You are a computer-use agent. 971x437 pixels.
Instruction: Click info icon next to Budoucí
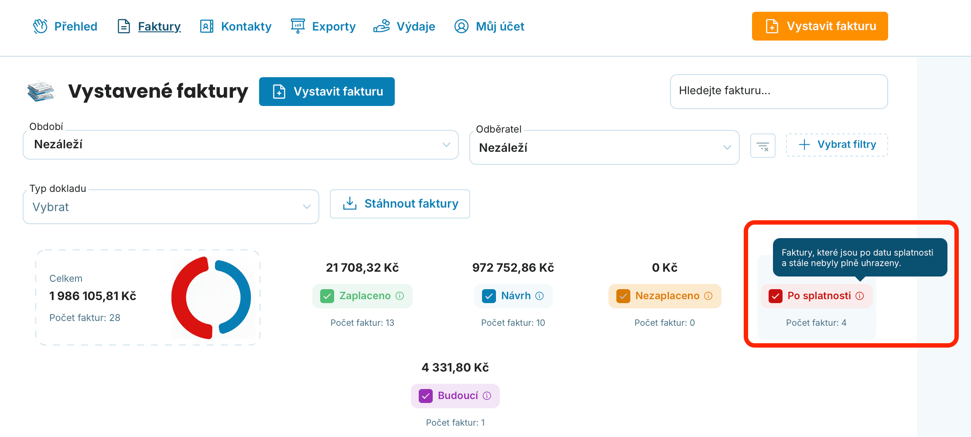click(487, 396)
